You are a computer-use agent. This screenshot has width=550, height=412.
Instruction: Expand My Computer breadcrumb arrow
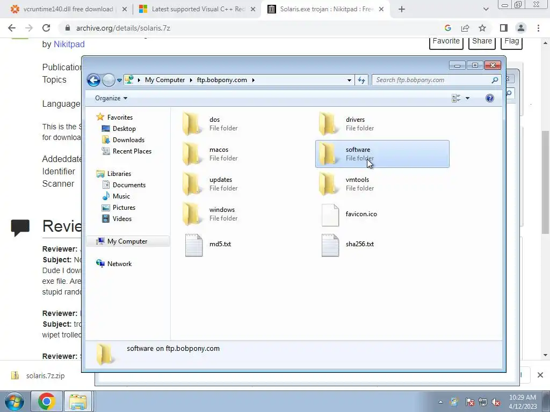tap(191, 80)
